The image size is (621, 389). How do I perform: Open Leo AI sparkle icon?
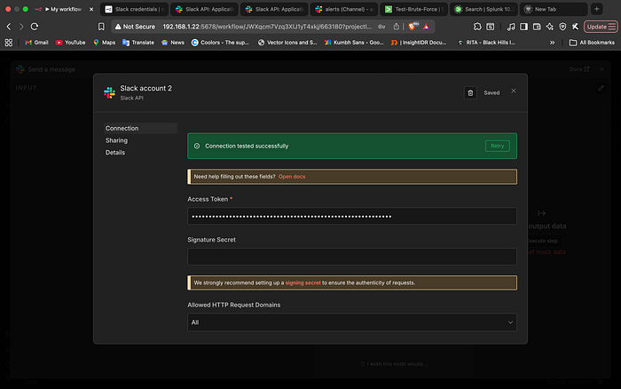coord(550,27)
